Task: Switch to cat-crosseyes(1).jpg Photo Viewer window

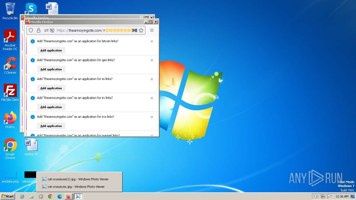Action: [79, 179]
